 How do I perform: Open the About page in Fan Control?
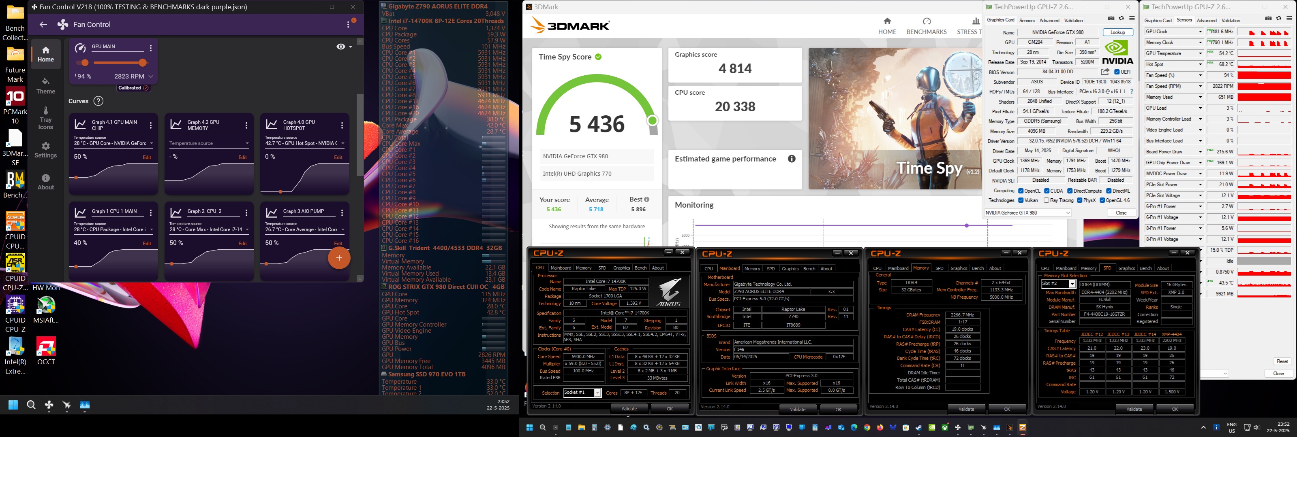[45, 183]
